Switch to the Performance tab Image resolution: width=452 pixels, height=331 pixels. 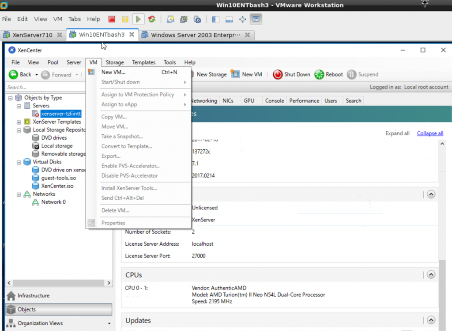click(304, 101)
